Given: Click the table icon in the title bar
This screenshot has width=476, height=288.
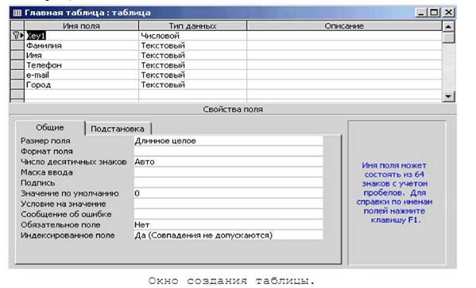Looking at the screenshot, I should click(x=17, y=13).
